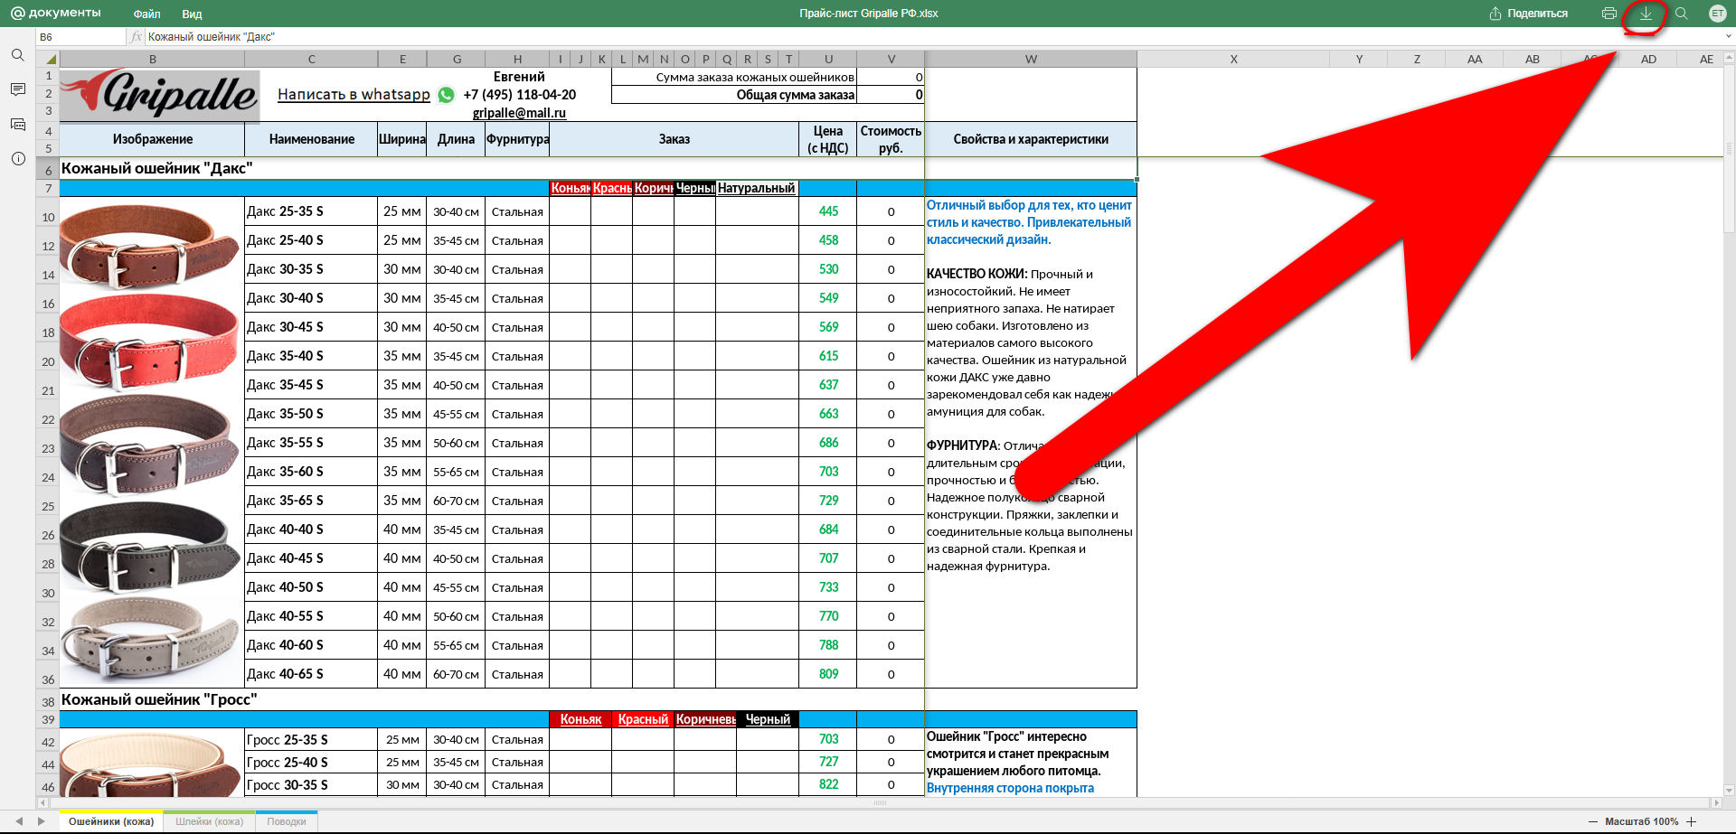
Task: Click the Масштаб 100% zoom label
Action: [x=1641, y=821]
